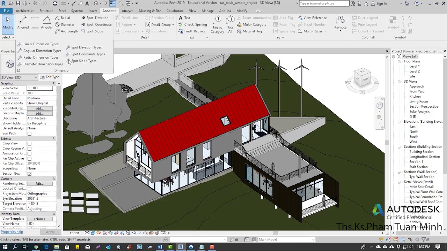Uncheck the Section Box checkbox
This screenshot has width=447, height=251.
(29, 174)
